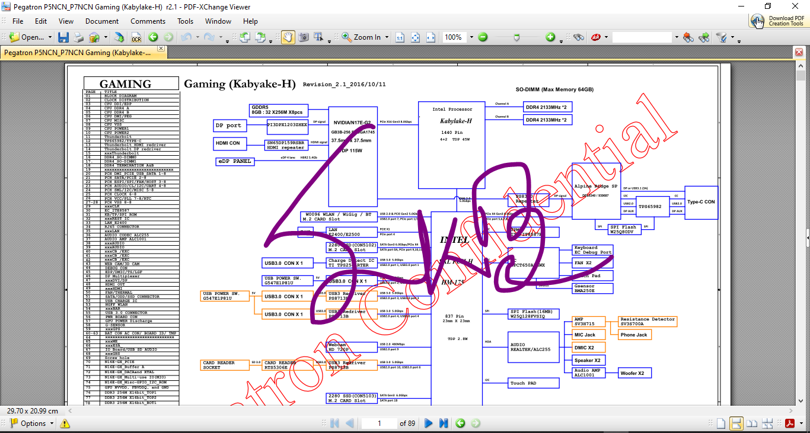
Task: Click the page number field showing 1
Action: 380,424
